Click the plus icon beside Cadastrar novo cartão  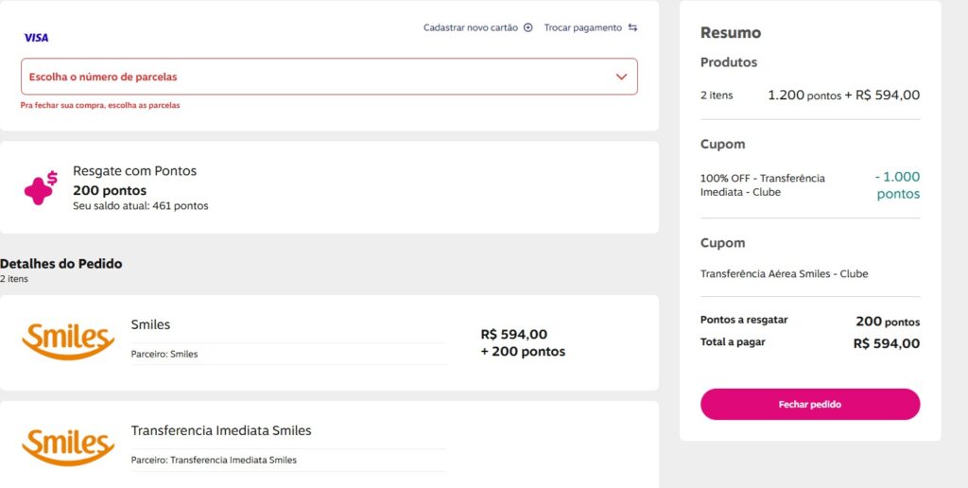tap(528, 27)
